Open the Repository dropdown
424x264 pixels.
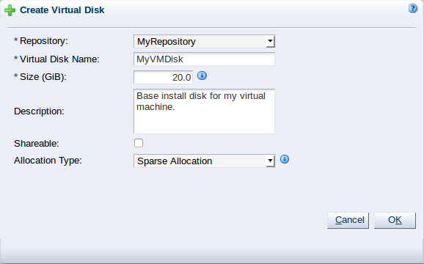pos(205,41)
